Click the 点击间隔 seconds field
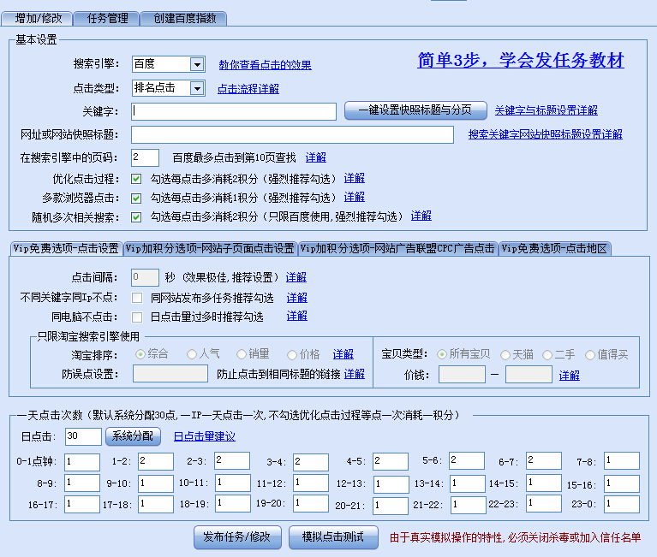Viewport: 657px width, 557px height. coord(145,277)
